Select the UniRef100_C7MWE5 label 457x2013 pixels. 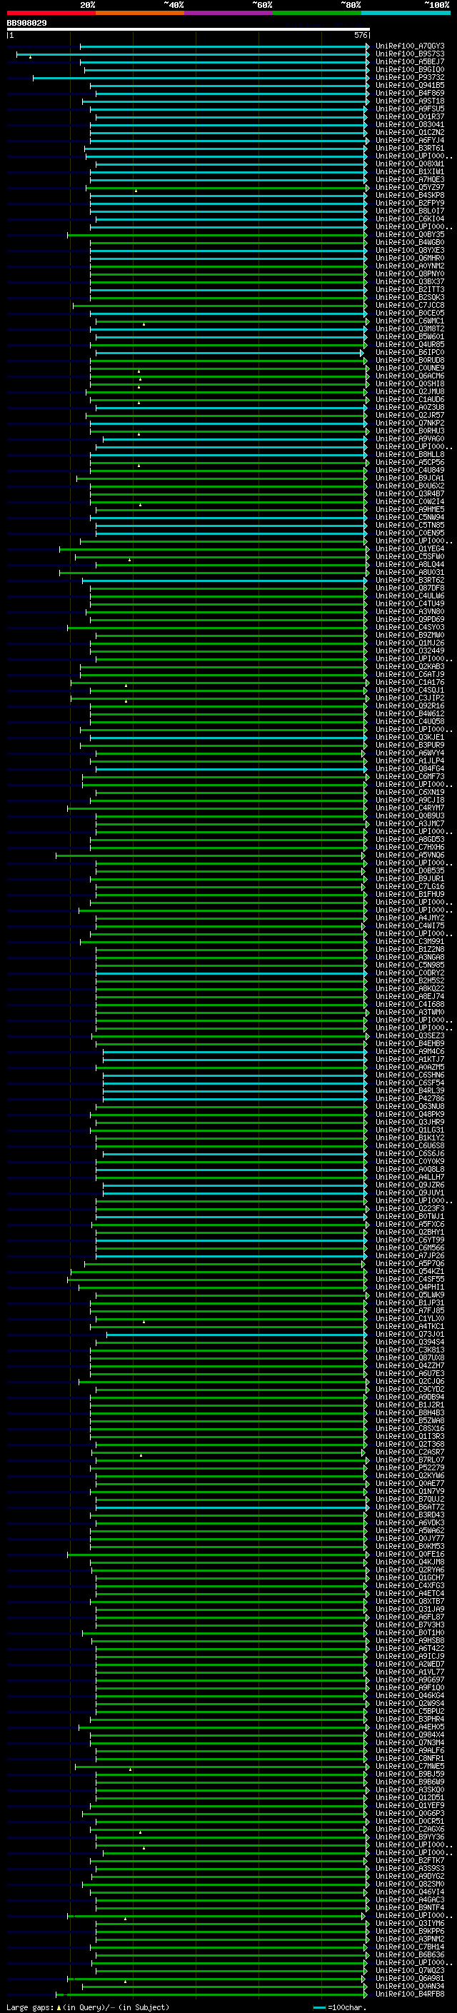point(409,1766)
